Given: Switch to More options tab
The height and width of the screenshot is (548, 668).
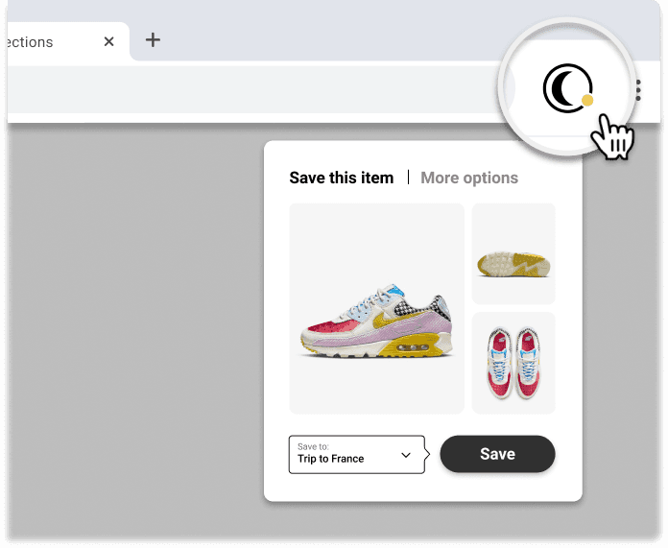Looking at the screenshot, I should (x=469, y=178).
